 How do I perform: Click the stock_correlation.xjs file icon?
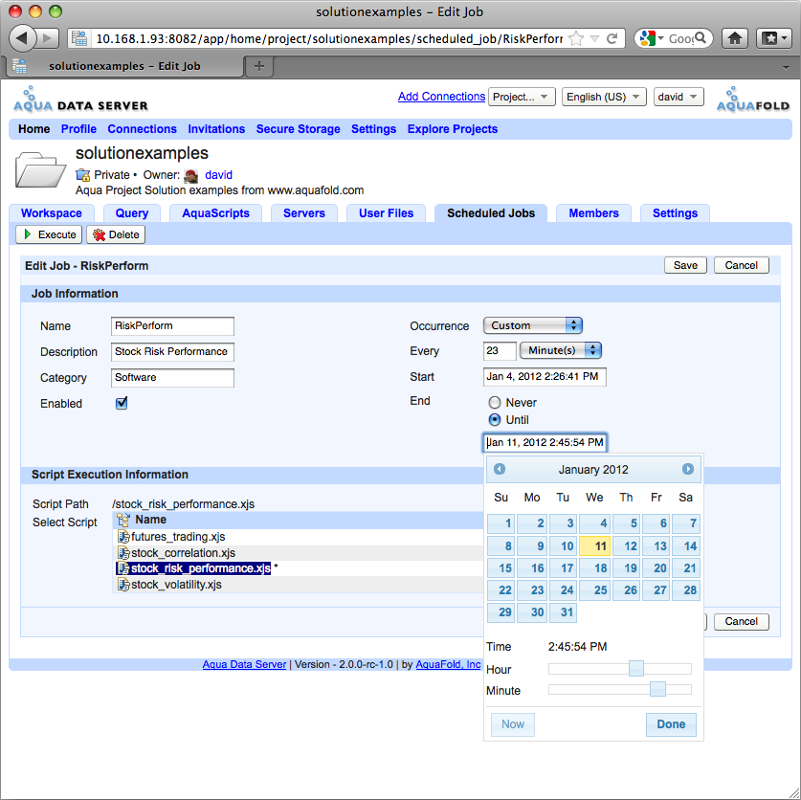pos(123,553)
